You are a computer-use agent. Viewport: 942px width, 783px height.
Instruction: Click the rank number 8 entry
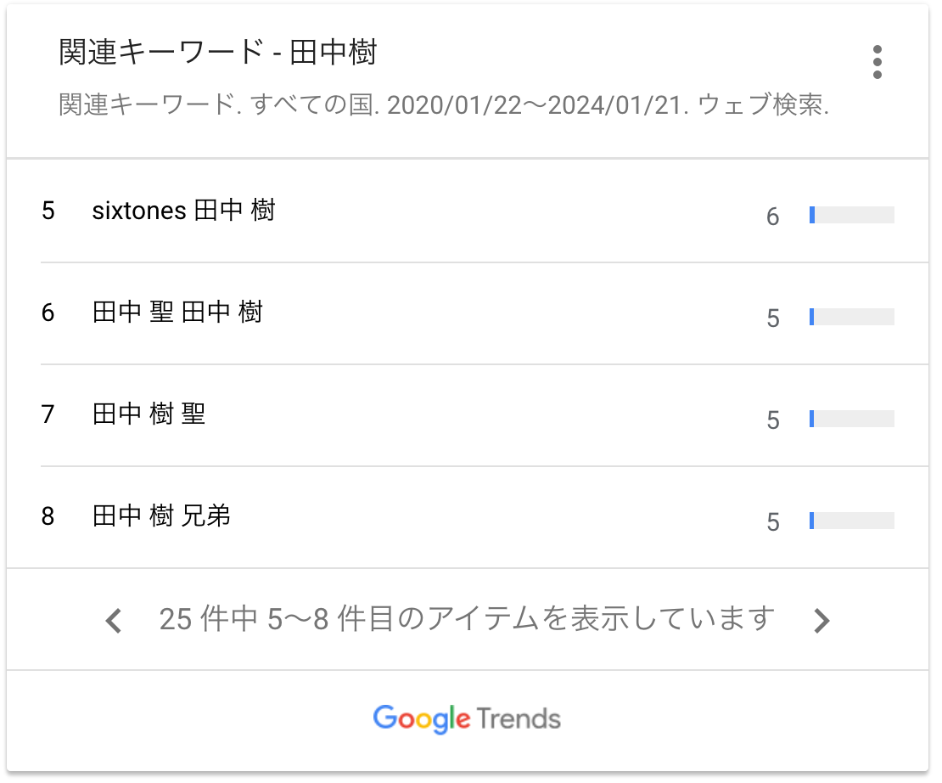click(x=48, y=516)
